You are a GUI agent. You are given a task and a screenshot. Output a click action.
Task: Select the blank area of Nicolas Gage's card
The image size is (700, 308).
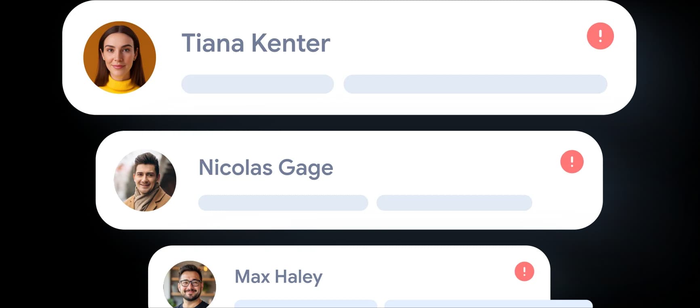(x=444, y=166)
